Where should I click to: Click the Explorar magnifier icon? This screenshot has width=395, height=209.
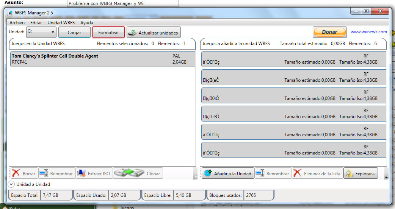[x=349, y=173]
